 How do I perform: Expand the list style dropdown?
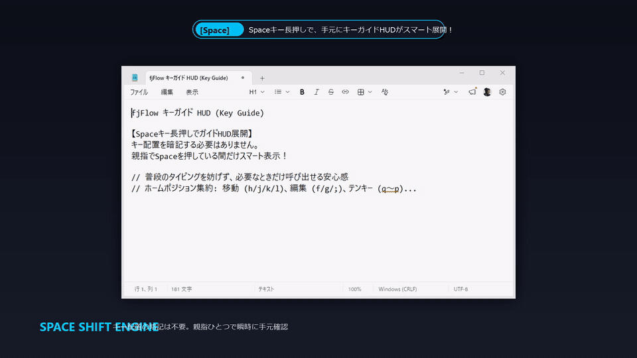click(x=281, y=92)
